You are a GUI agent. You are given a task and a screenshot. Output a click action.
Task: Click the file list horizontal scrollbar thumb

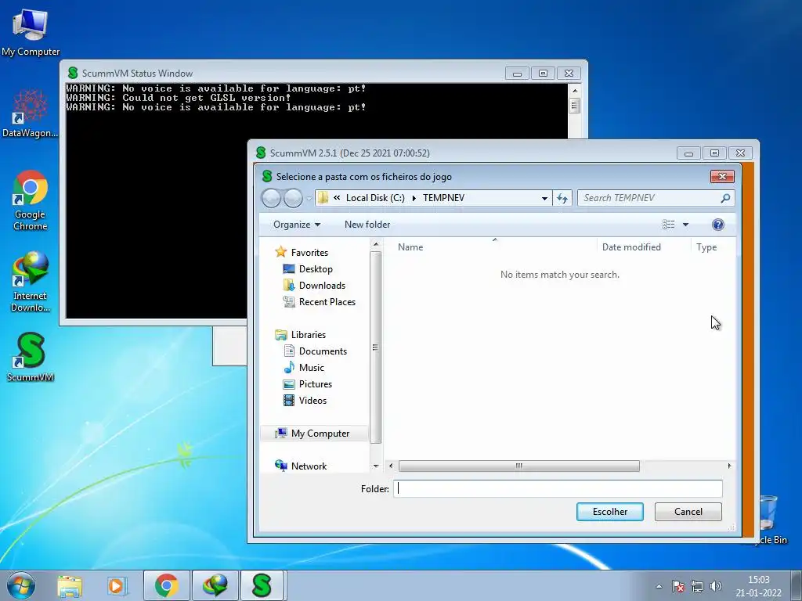click(518, 466)
